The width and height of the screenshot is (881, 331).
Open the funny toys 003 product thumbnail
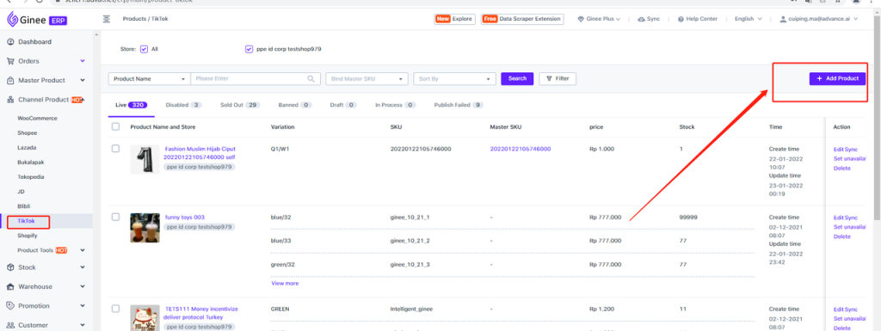(145, 227)
